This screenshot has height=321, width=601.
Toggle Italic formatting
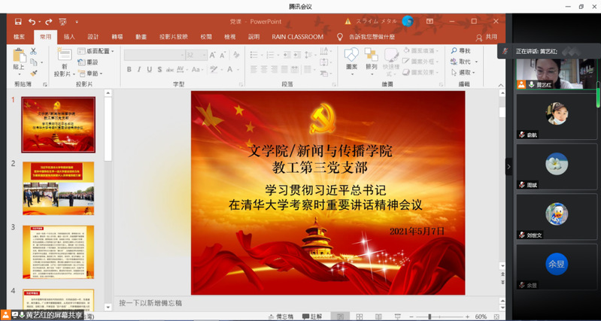click(139, 69)
